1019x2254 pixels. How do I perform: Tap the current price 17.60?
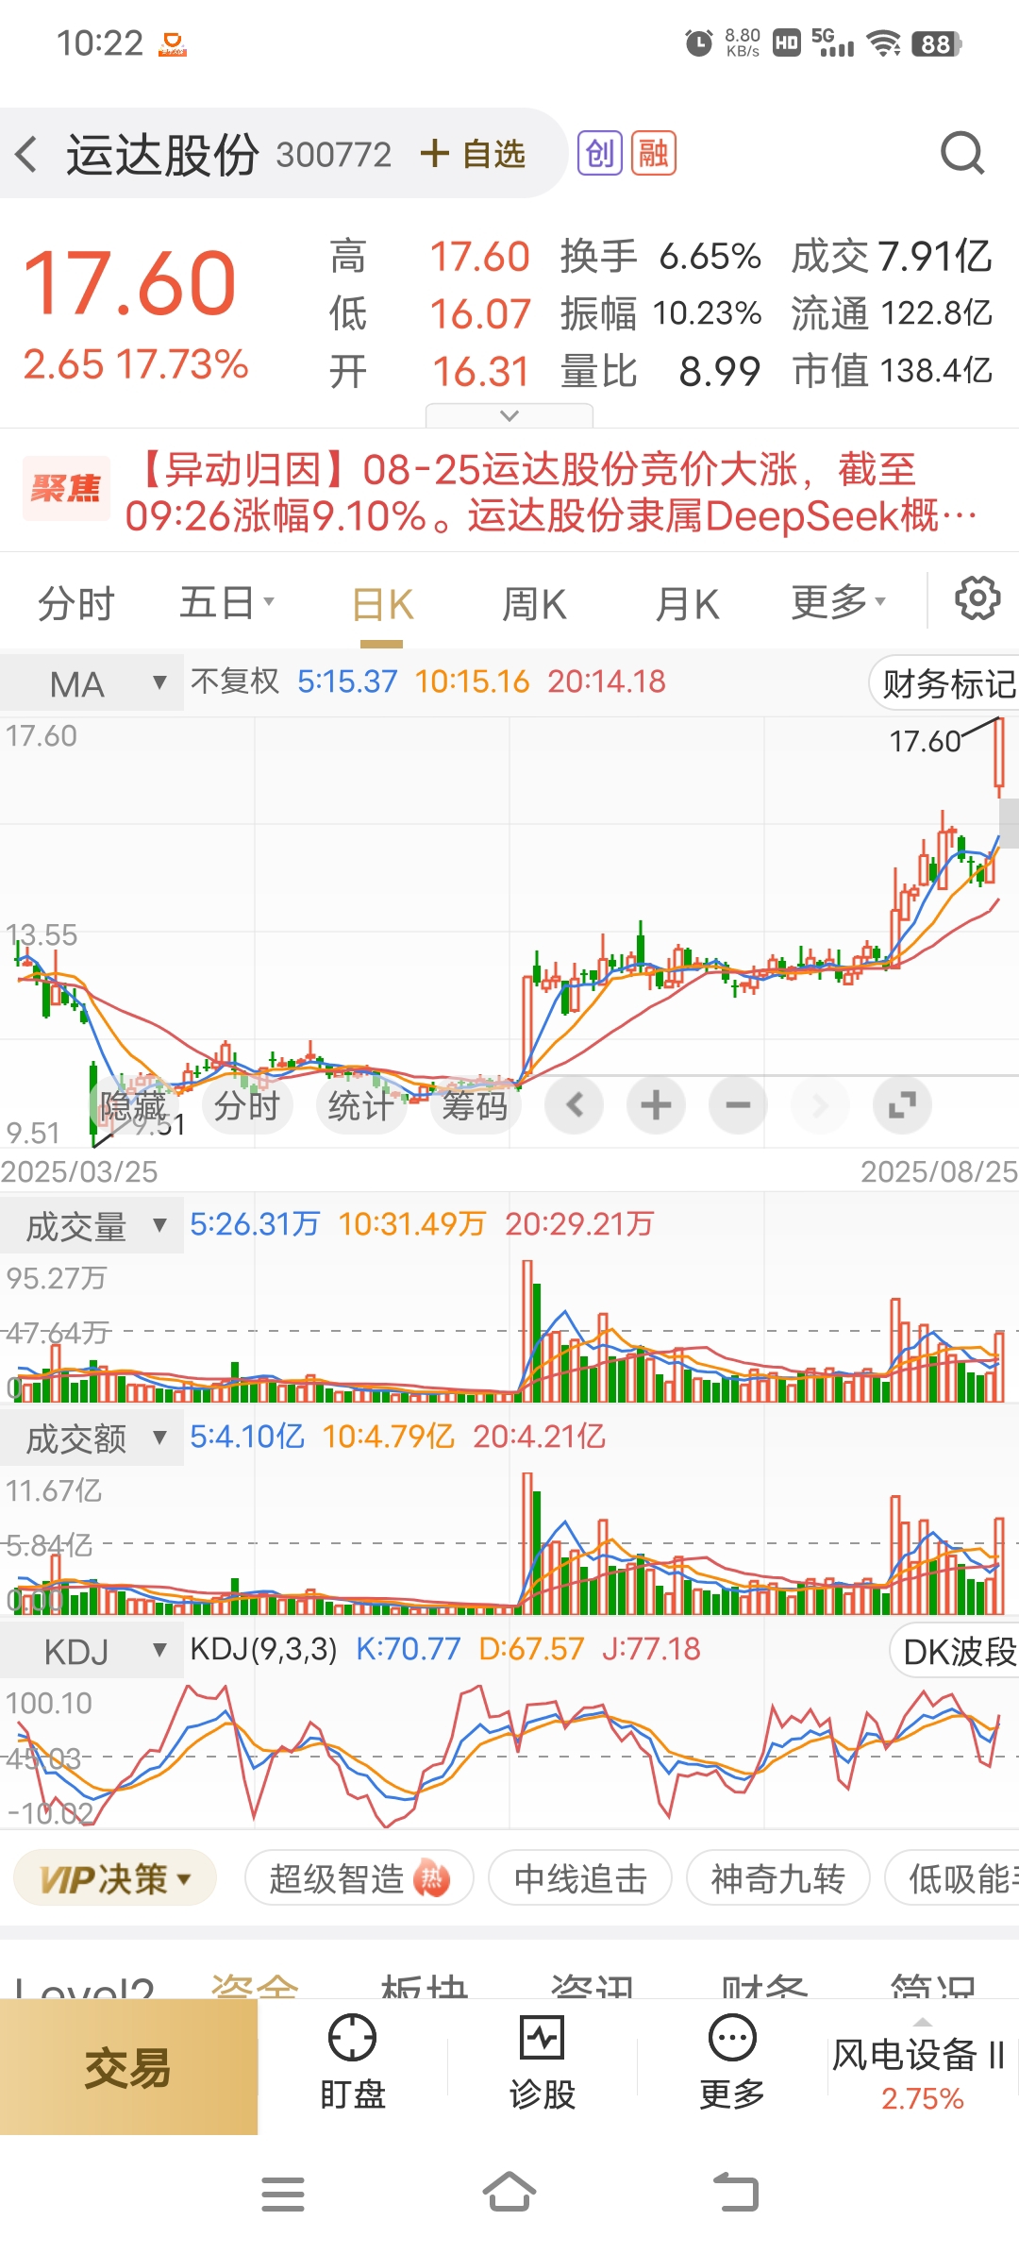point(130,282)
